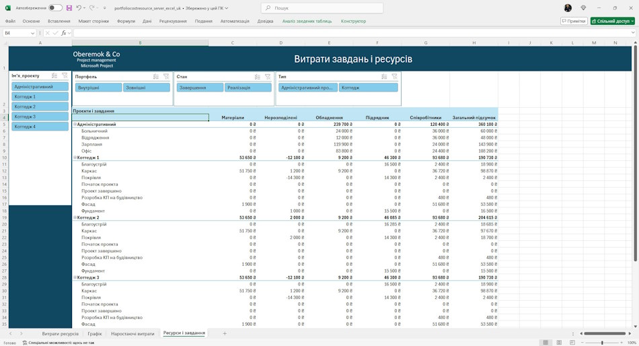Open the Конструктор ribbon tab
Screen dimensions: 639x346
point(353,22)
